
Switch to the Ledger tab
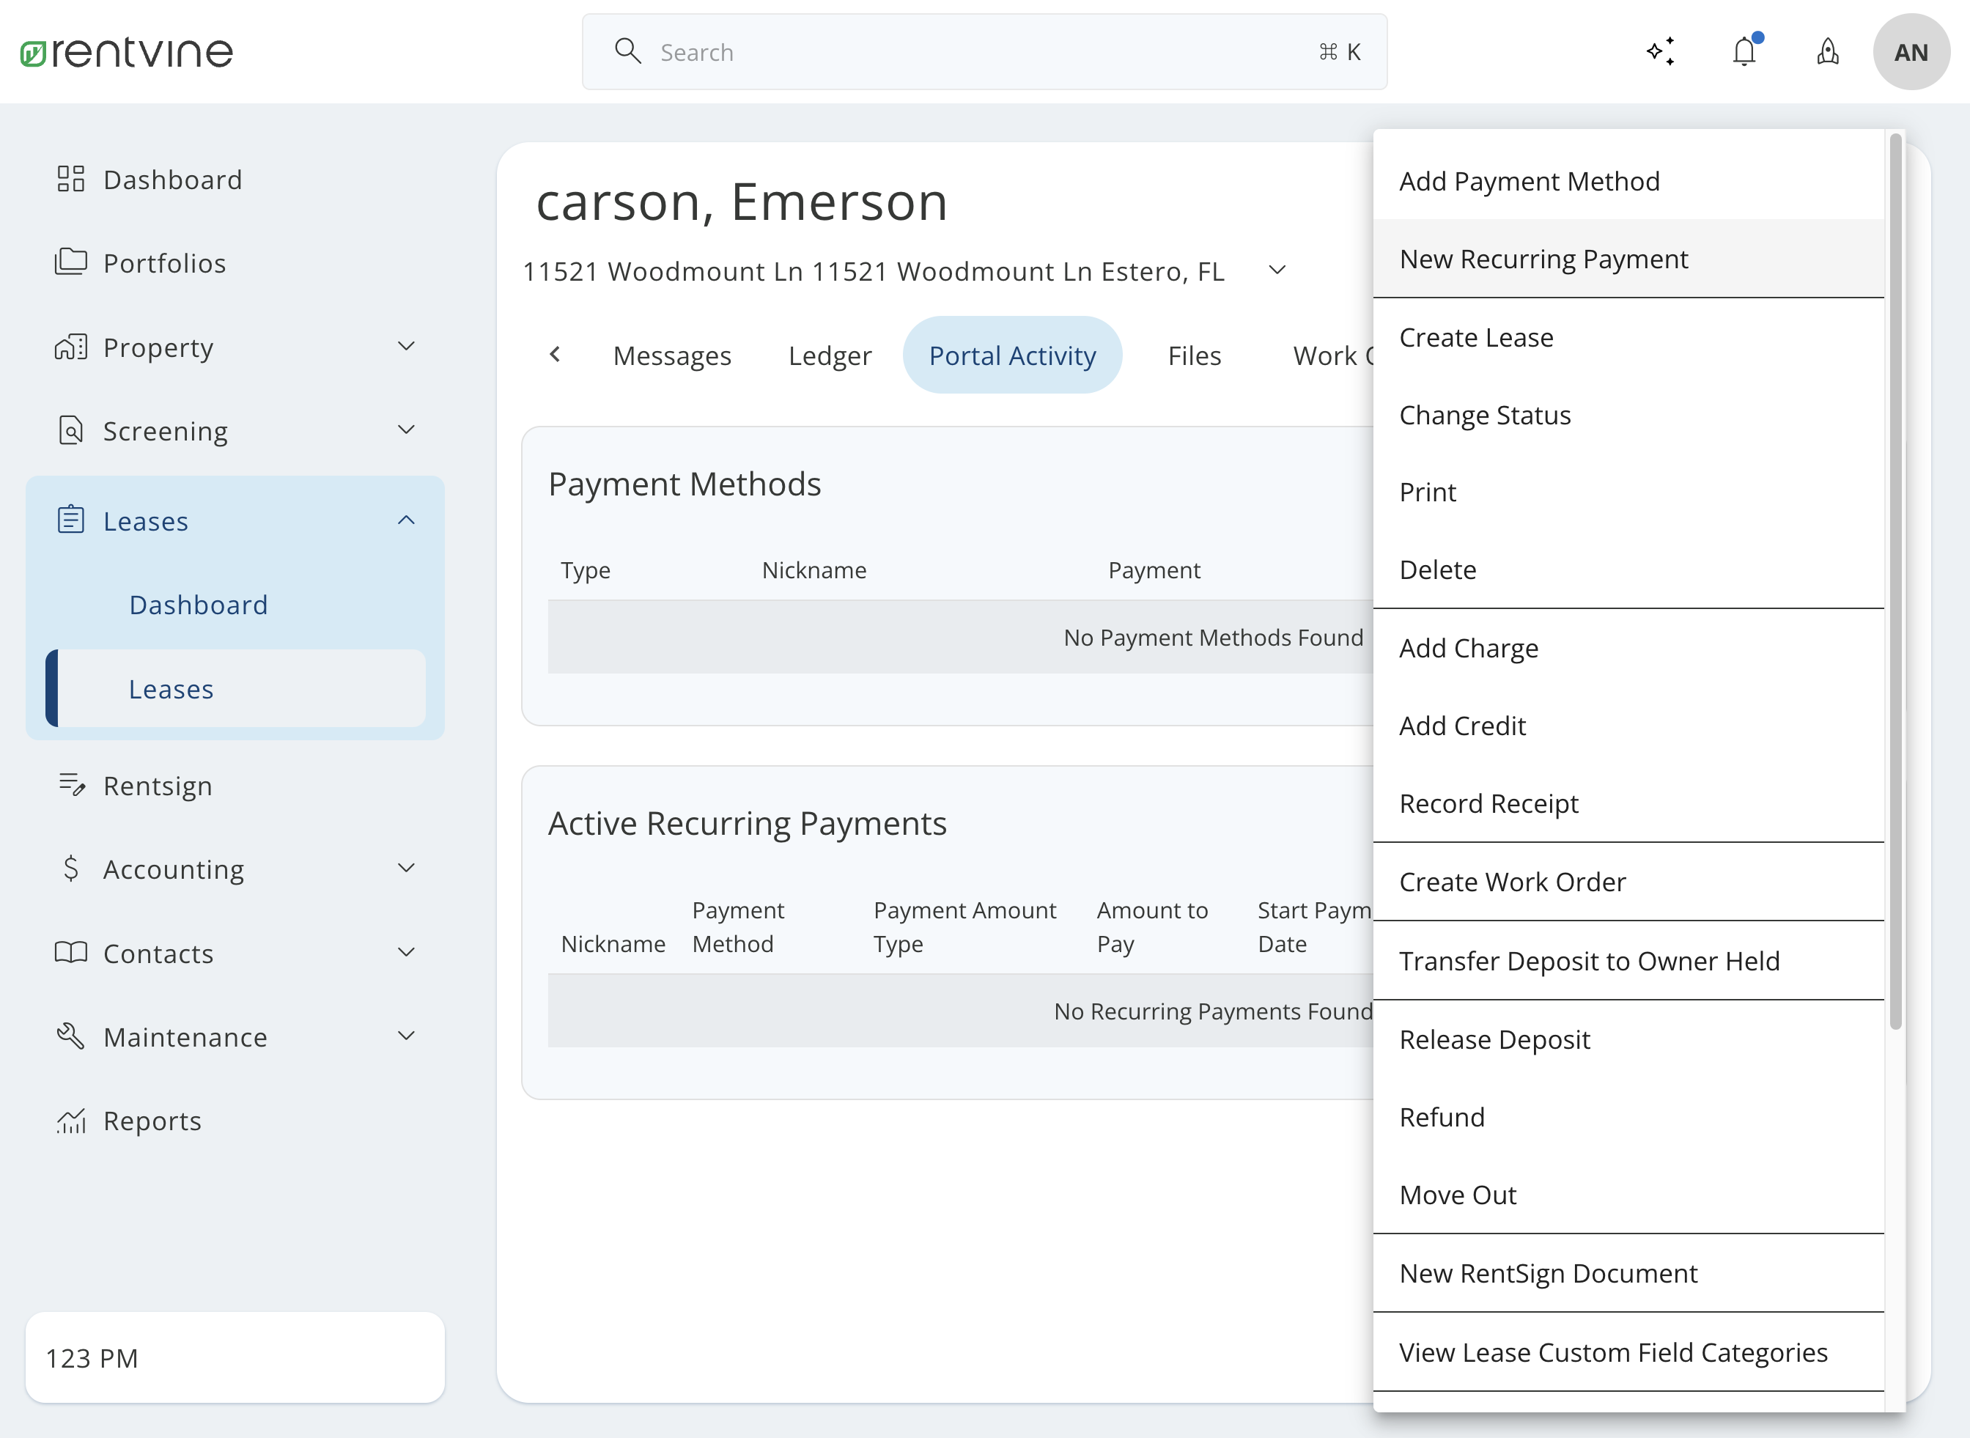(x=830, y=355)
